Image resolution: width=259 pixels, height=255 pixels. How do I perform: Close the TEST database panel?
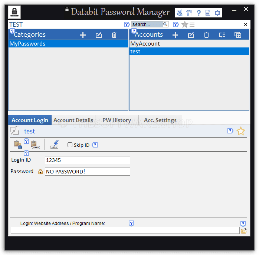[245, 24]
